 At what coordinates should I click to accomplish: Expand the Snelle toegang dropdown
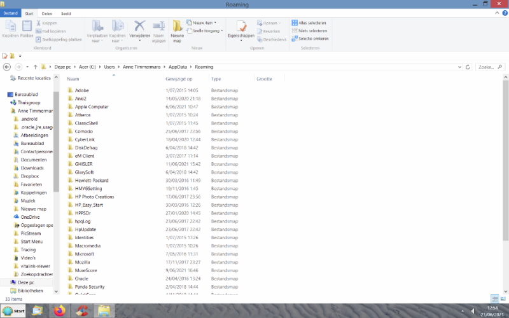click(x=206, y=31)
